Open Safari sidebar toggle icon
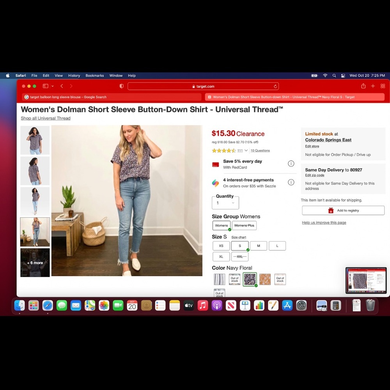390x390 pixels. pos(46,86)
